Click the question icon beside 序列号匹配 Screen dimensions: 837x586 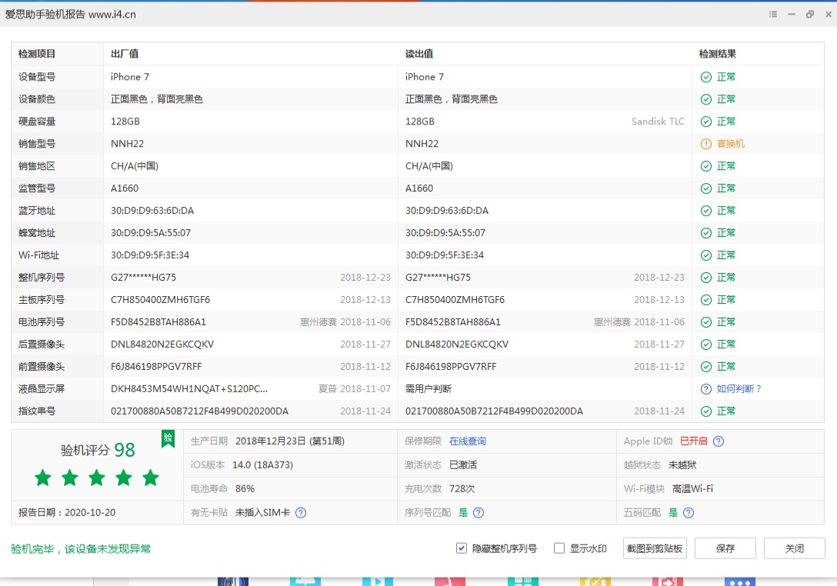tap(479, 513)
